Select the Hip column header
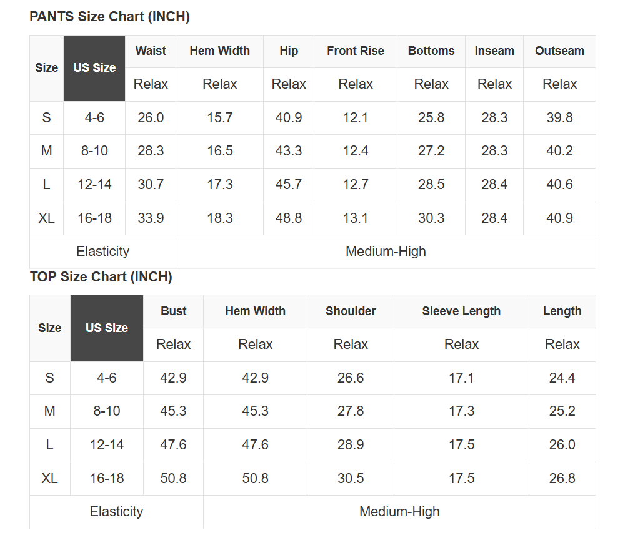Screen dimensions: 633x533 pyautogui.click(x=289, y=51)
